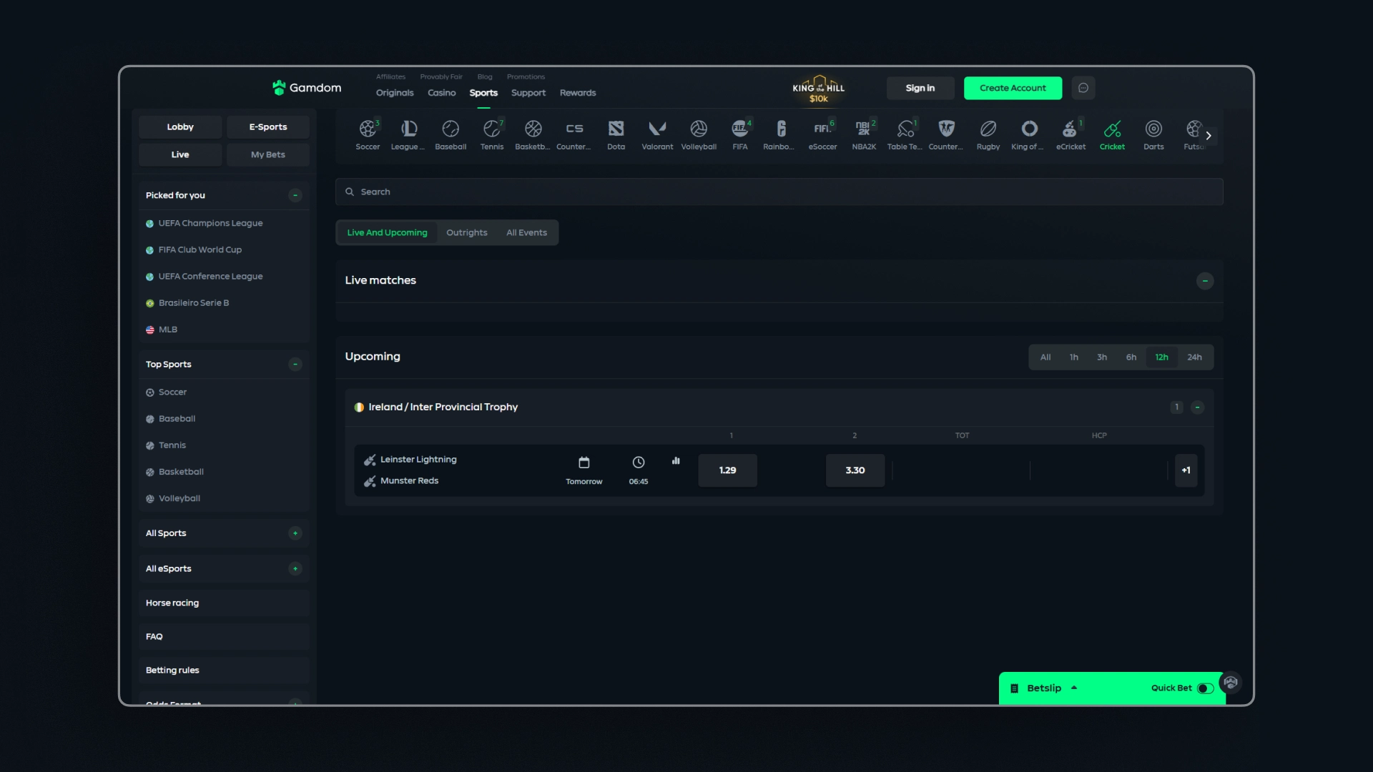
Task: Open the Originals menu
Action: (395, 93)
